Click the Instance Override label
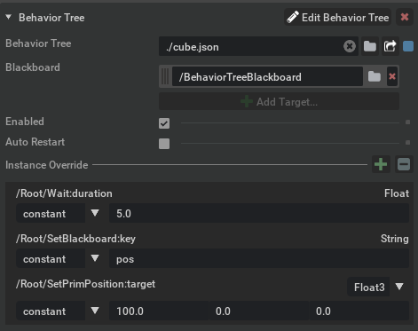 pos(47,165)
